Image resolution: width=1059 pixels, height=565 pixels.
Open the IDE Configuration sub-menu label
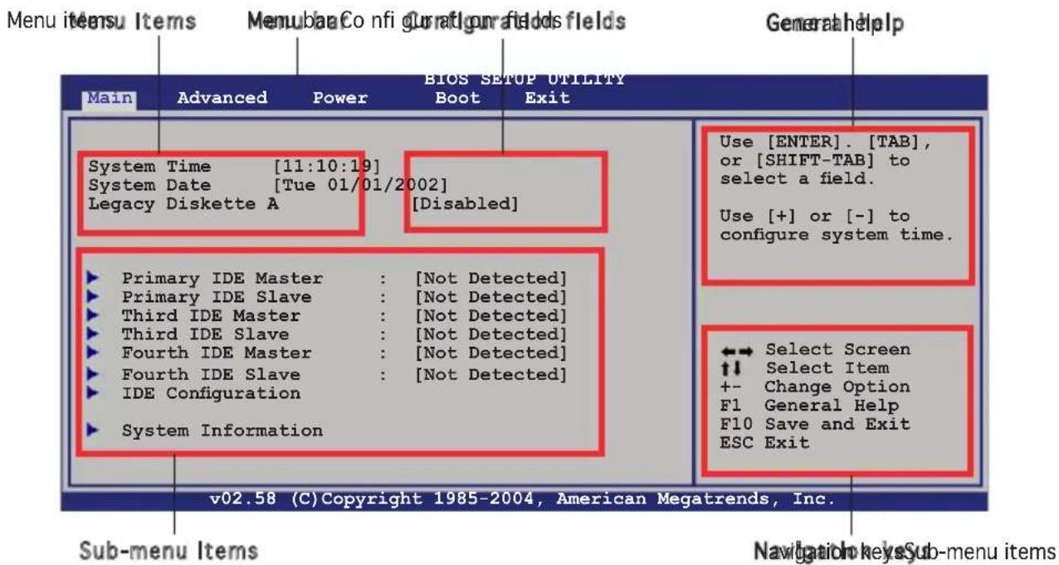pyautogui.click(x=212, y=392)
